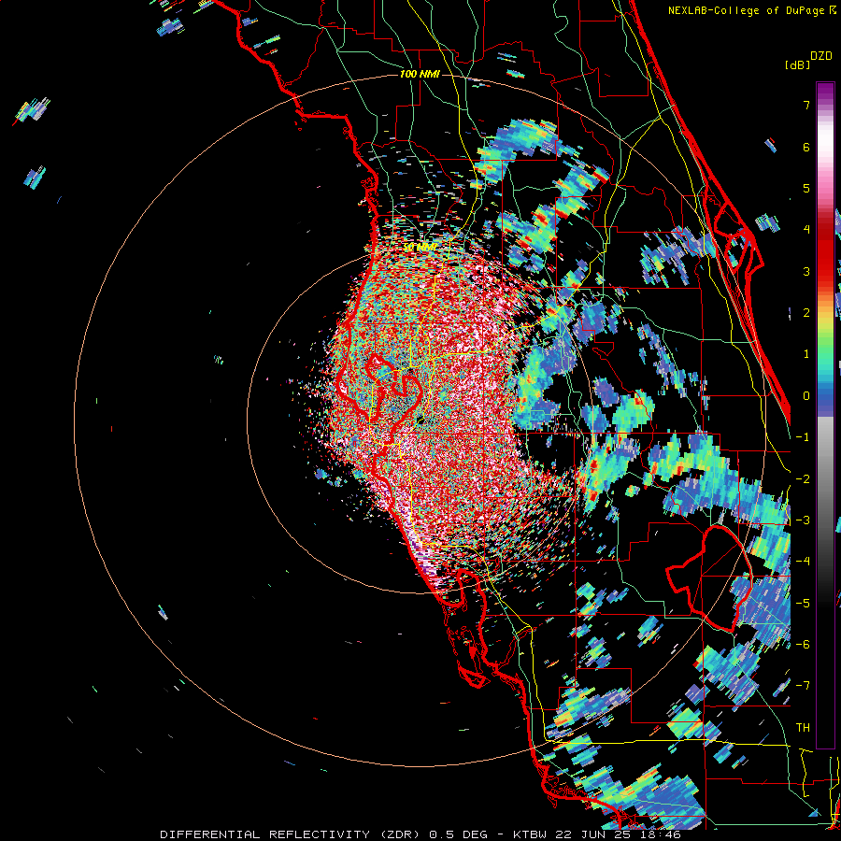841x841 pixels.
Task: Click the "100 NMI" range ring label
Action: [x=420, y=74]
